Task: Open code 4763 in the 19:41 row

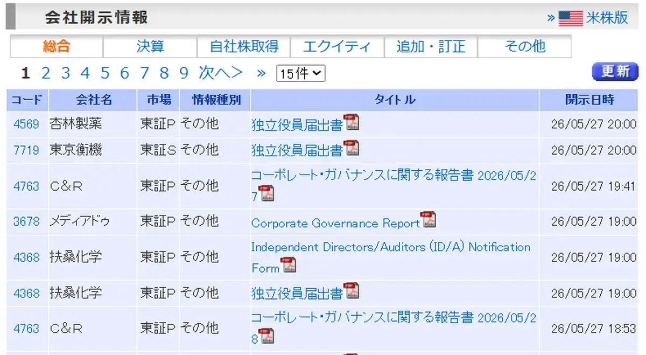Action: [x=26, y=186]
